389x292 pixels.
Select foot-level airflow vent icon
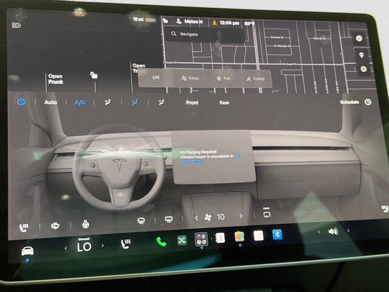(161, 102)
